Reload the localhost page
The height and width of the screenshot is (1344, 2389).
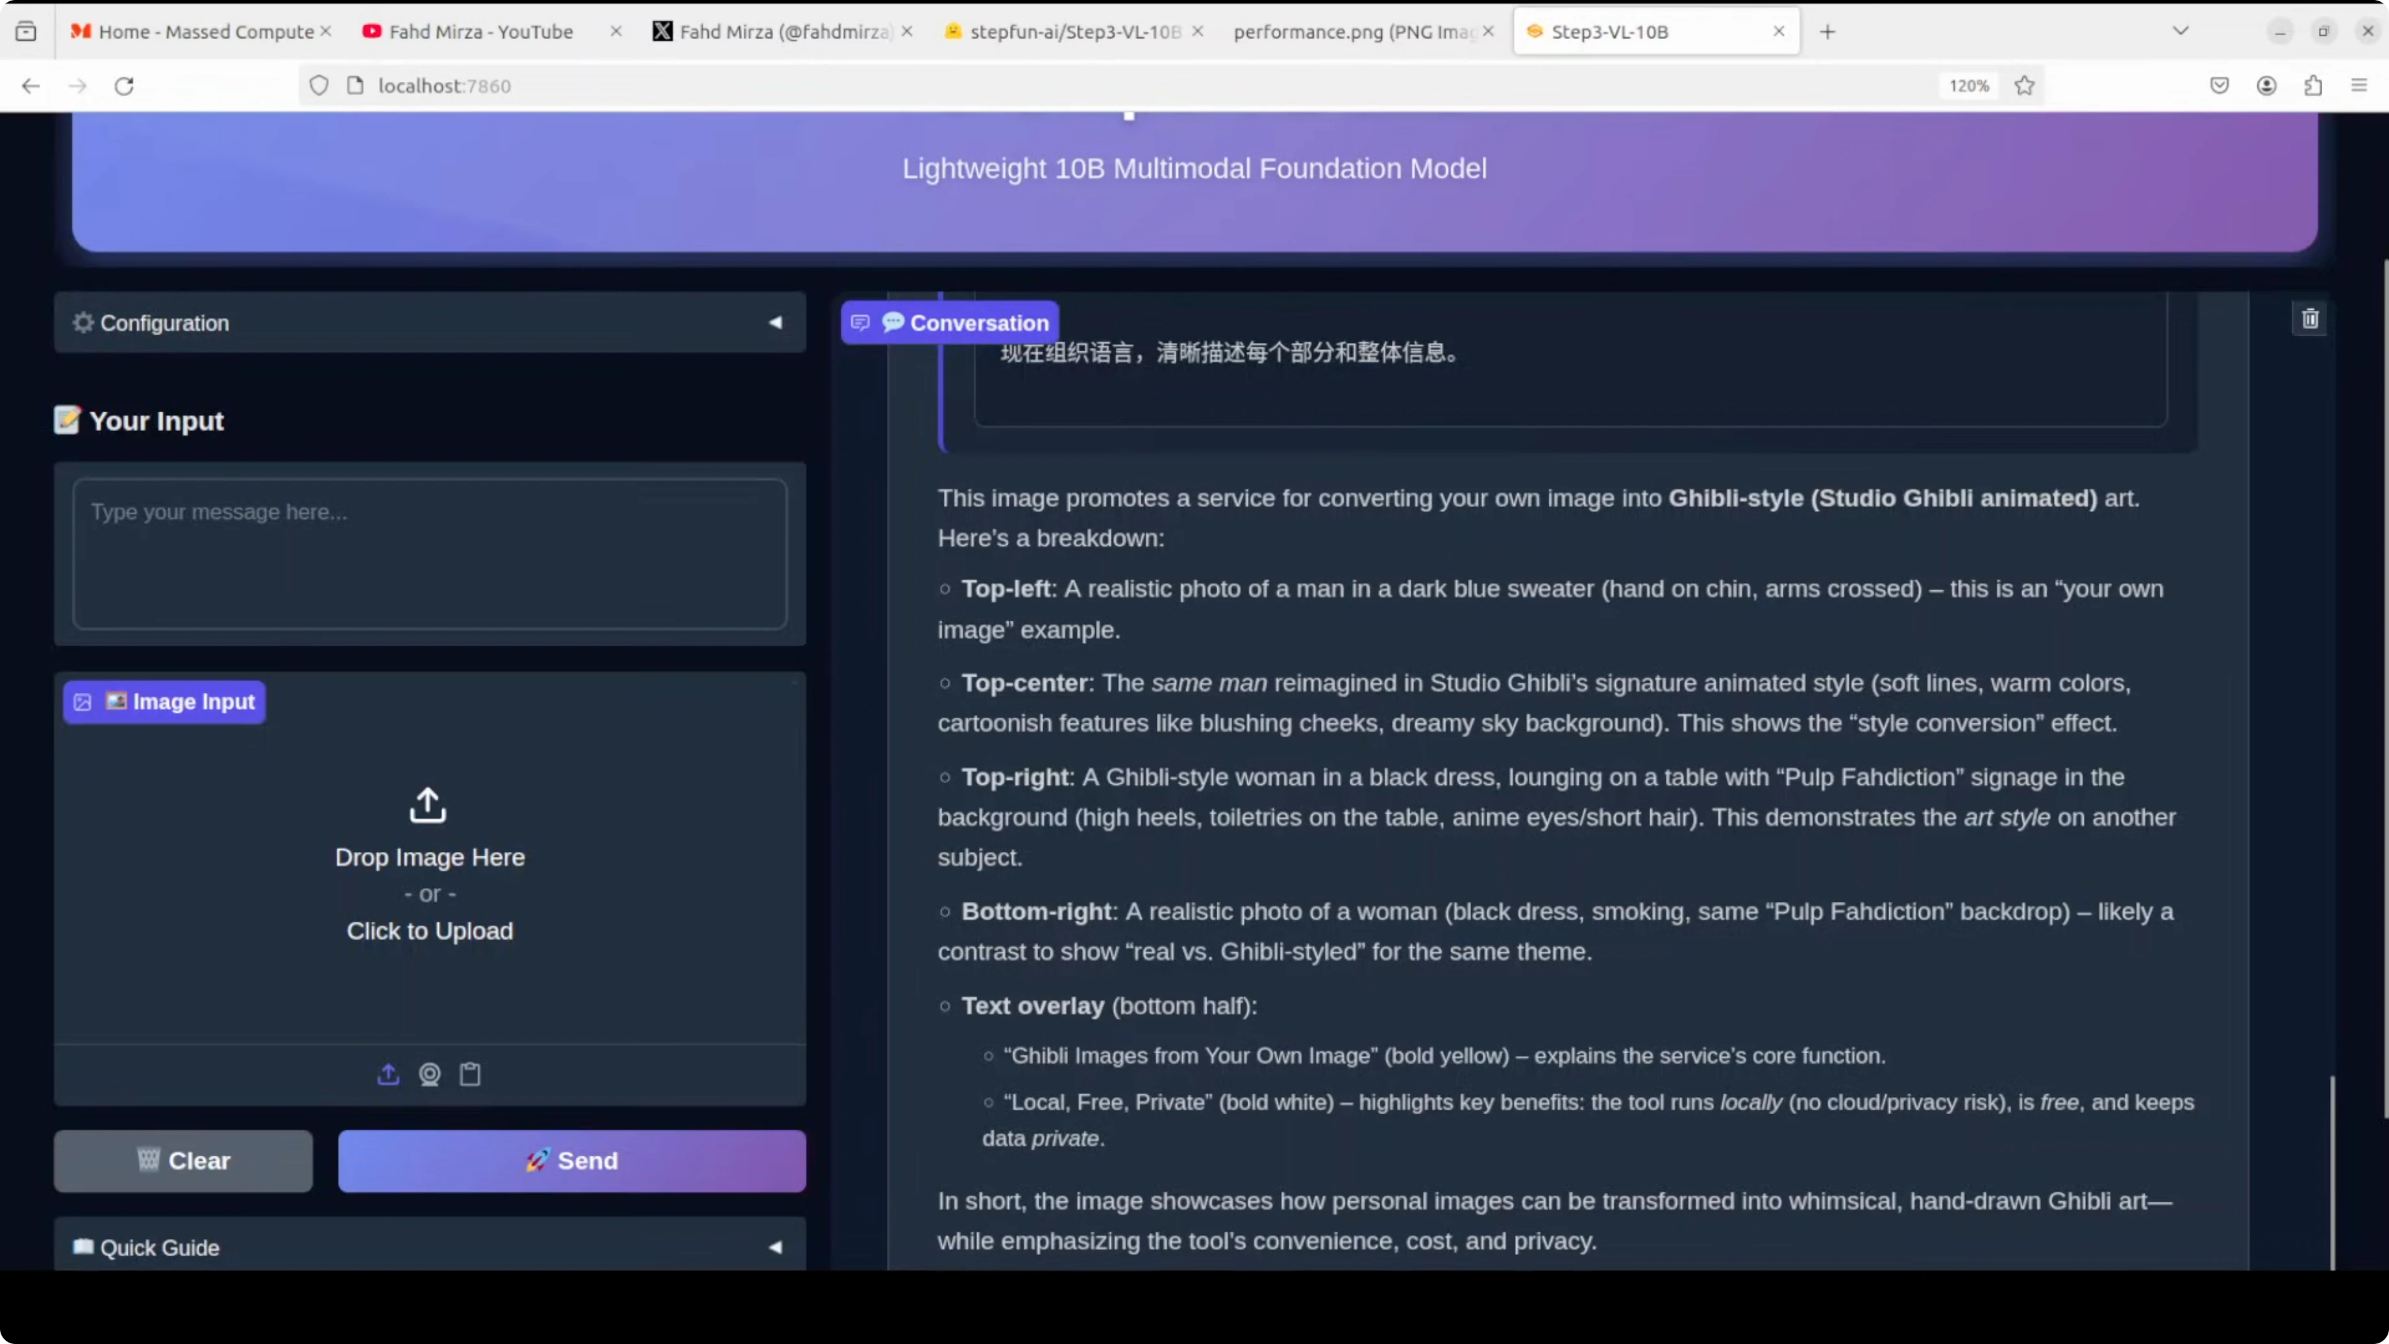(124, 85)
